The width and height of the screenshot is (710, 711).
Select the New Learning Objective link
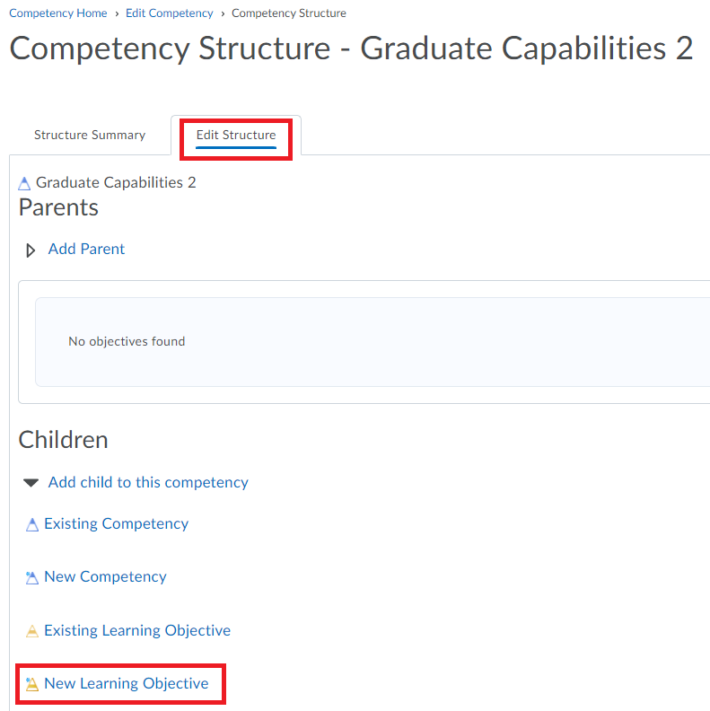point(127,683)
